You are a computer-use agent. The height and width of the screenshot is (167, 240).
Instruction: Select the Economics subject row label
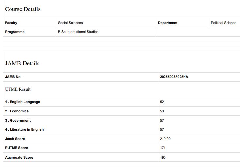[x=17, y=111]
